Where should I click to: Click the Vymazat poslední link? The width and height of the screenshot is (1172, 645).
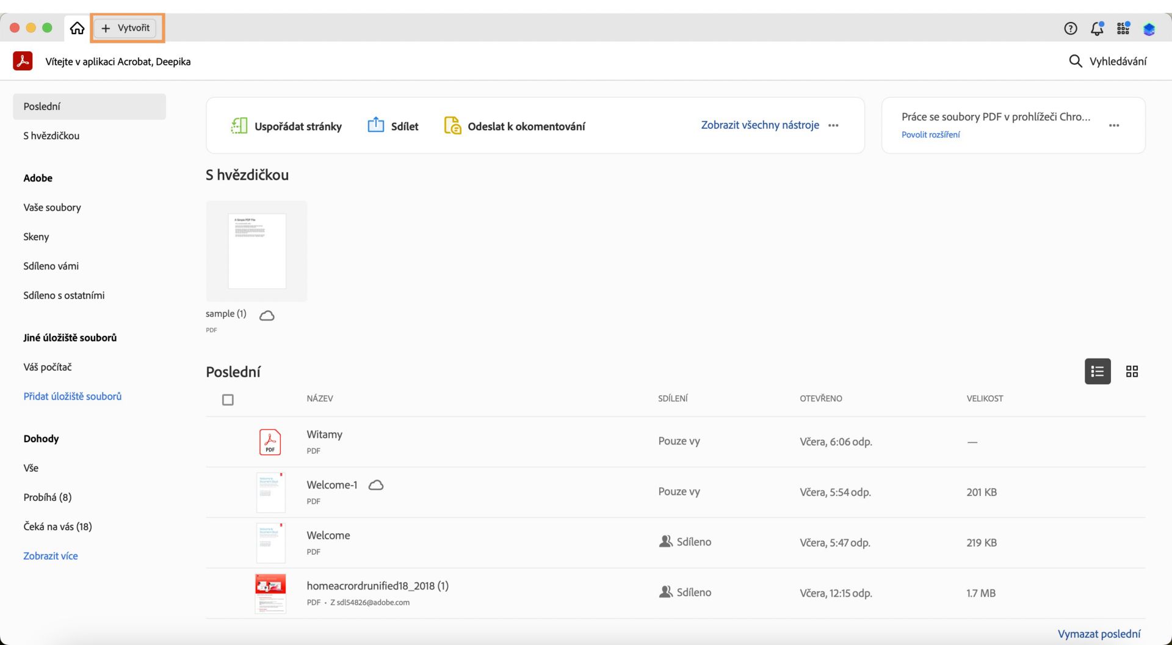click(1099, 634)
